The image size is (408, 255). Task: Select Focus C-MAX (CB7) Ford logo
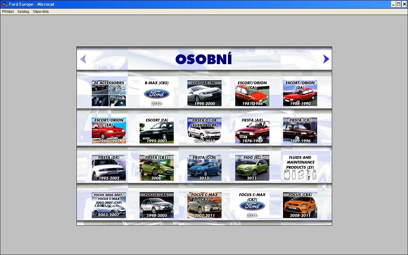click(252, 205)
